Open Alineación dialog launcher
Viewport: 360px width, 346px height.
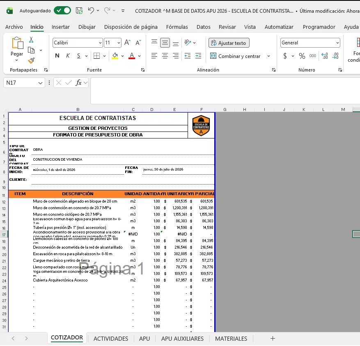coord(274,70)
